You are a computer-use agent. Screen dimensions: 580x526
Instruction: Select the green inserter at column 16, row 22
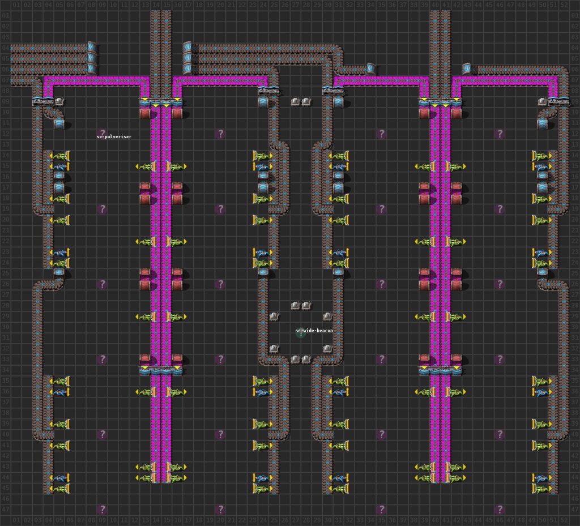177,241
